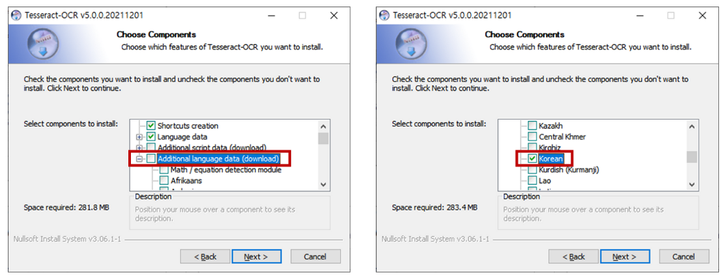Check Math / equation detection module box
The width and height of the screenshot is (721, 277).
pos(163,170)
